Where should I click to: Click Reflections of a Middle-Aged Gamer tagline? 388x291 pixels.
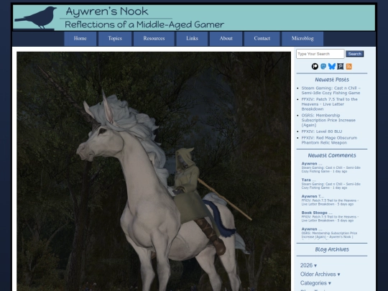(144, 24)
